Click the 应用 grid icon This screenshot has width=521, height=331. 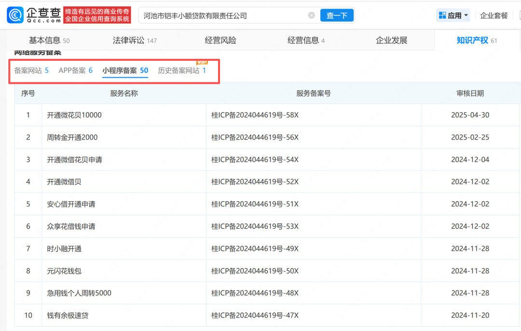(442, 15)
